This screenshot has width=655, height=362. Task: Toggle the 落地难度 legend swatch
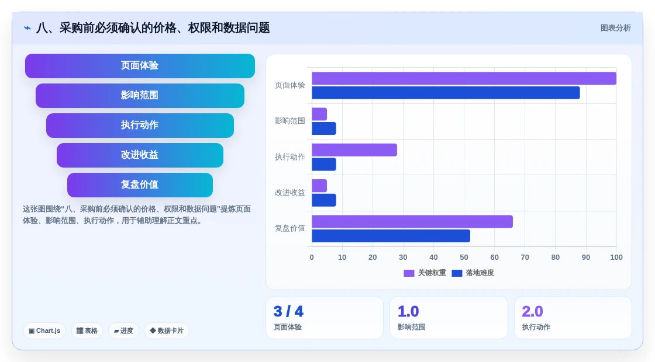[x=457, y=273]
